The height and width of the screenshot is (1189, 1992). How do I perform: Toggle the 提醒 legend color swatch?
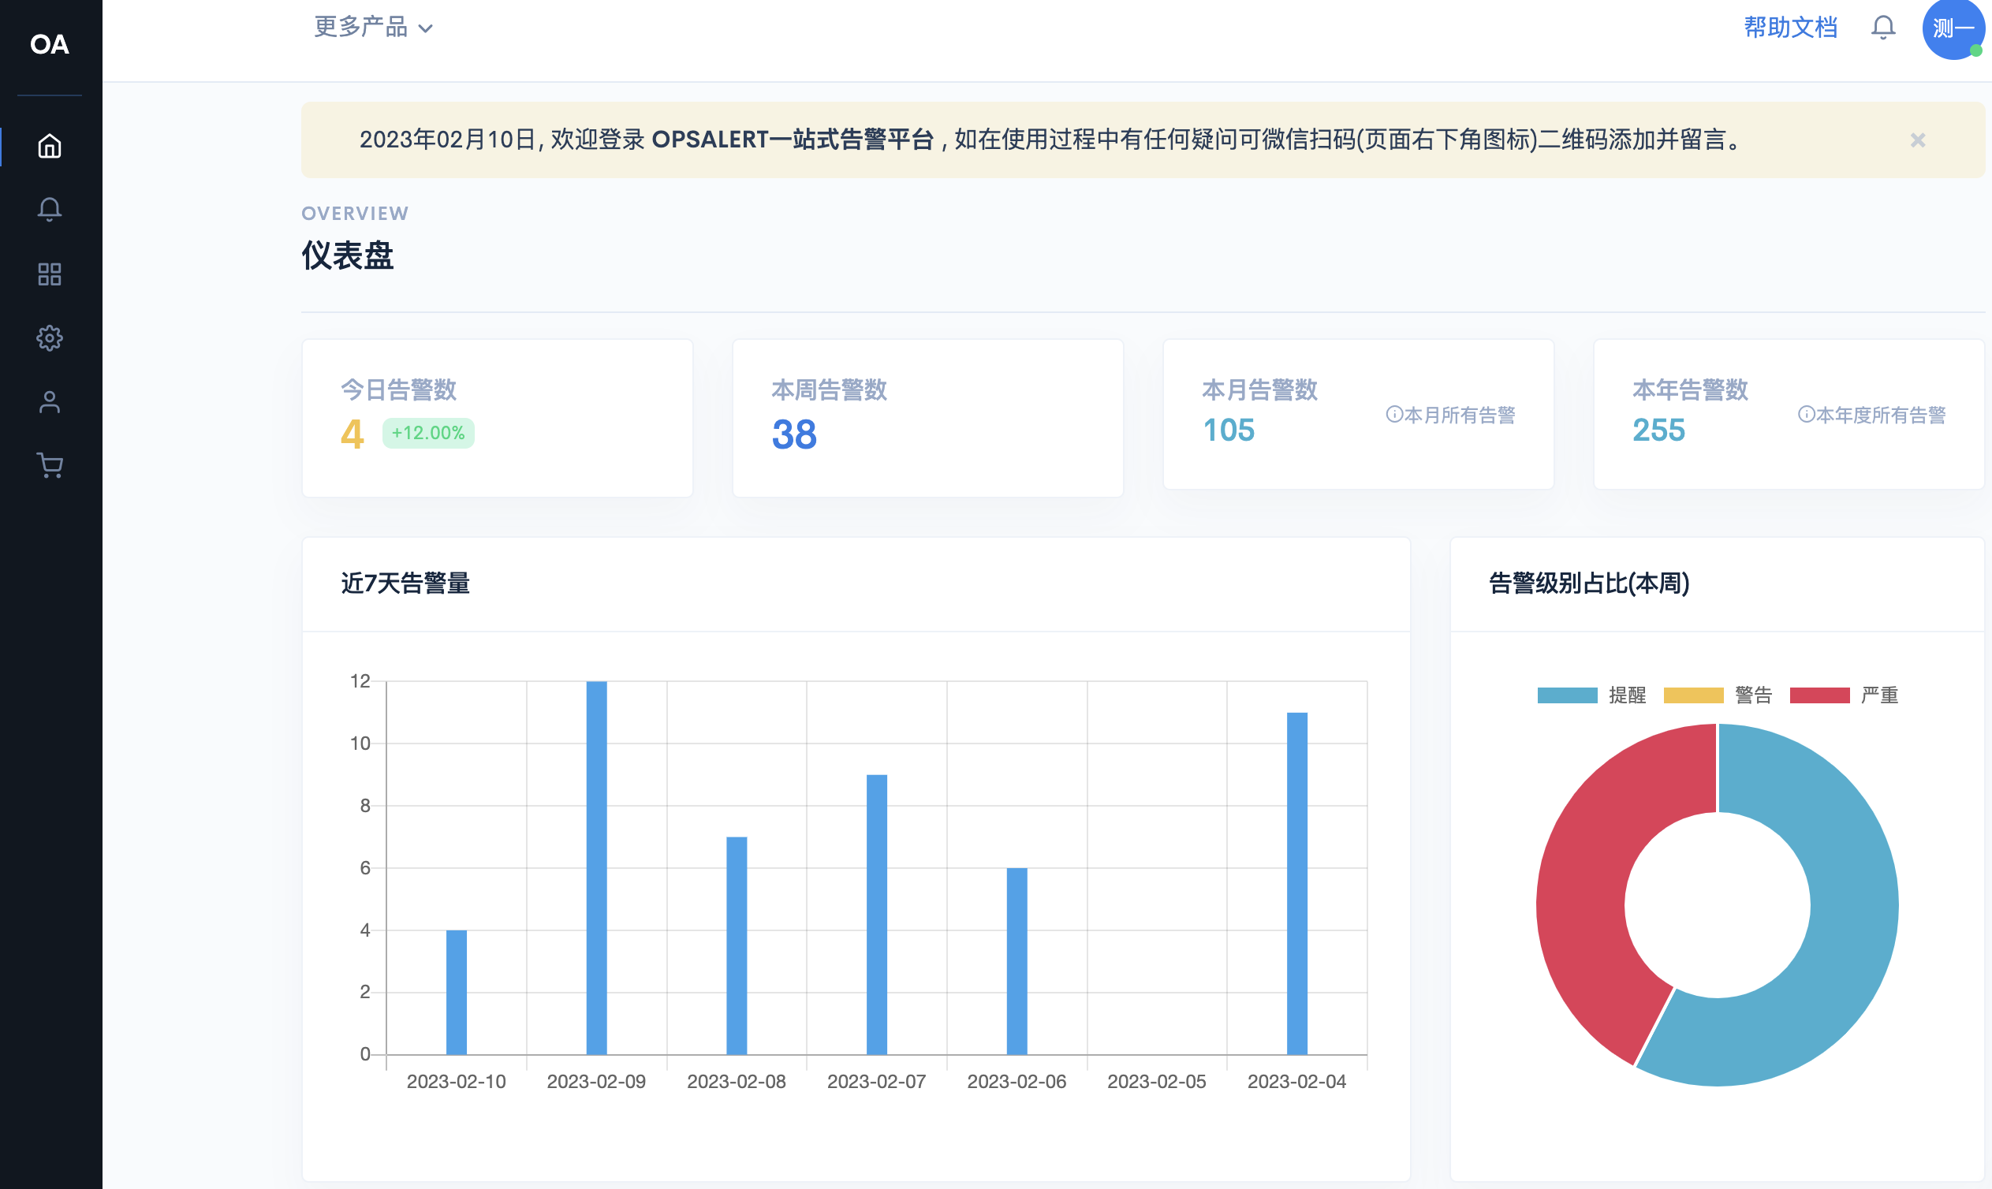(x=1567, y=695)
